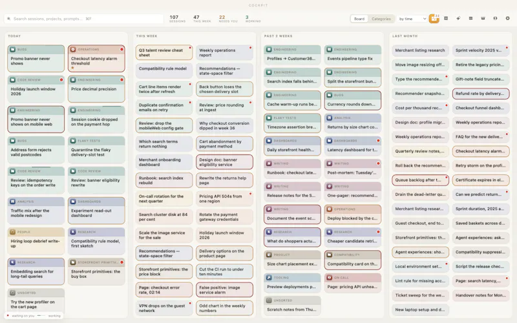This screenshot has width=517, height=323.
Task: Click Engineering icon on Events pipeline type fix
Action: tap(329, 50)
